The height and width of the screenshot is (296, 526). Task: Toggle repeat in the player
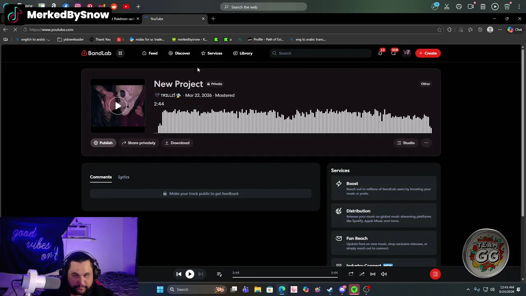coord(351,274)
